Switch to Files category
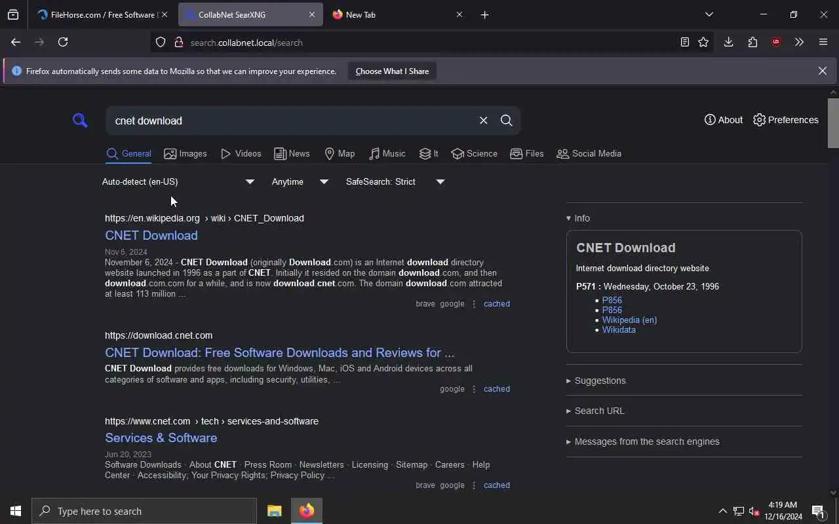This screenshot has height=524, width=839. tap(527, 154)
